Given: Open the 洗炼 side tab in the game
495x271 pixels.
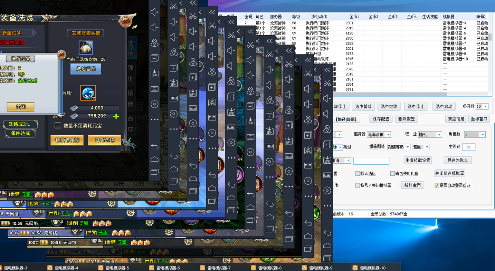Looking at the screenshot, I should pos(131,48).
